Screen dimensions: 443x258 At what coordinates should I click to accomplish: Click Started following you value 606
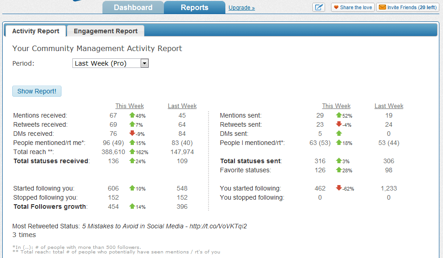tap(113, 188)
